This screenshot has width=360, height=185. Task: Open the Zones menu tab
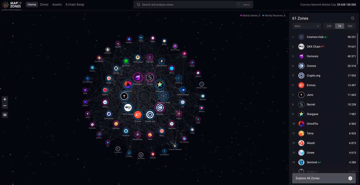pos(44,4)
